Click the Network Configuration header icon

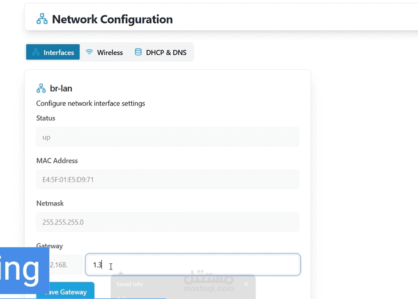[x=42, y=19]
